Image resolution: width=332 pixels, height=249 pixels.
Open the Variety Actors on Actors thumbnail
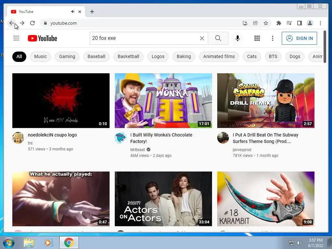tap(163, 199)
